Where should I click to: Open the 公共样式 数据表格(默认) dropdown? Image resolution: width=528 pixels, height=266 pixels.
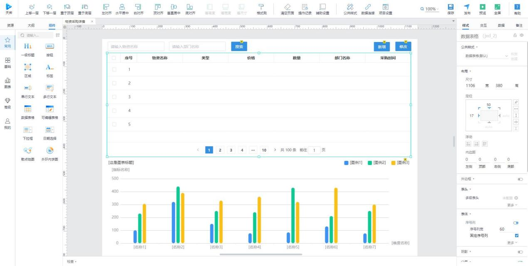click(x=486, y=56)
